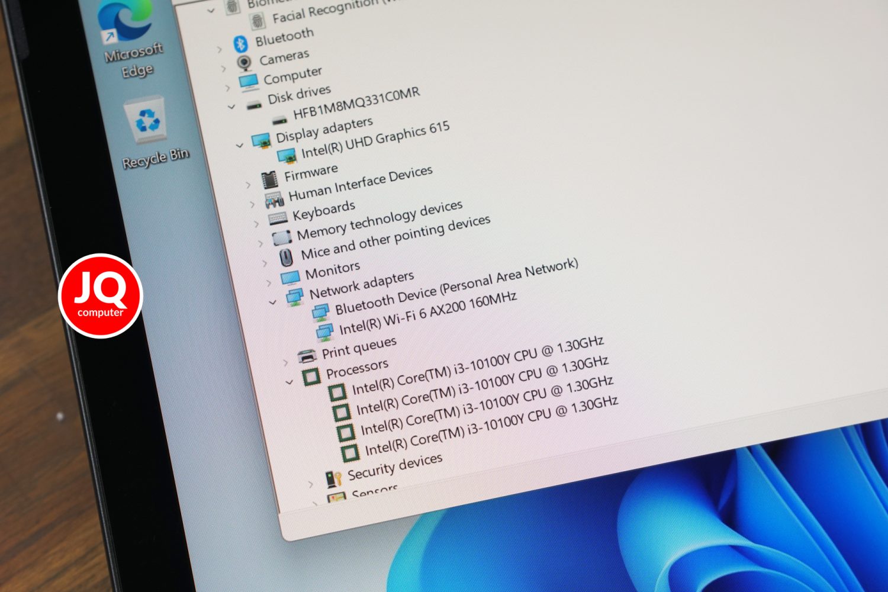Select the Bluetooth category icon

(240, 44)
